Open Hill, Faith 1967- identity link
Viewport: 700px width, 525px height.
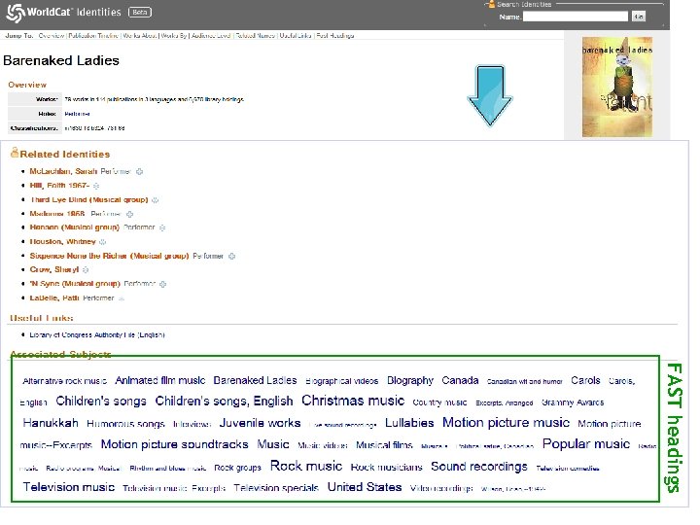click(59, 186)
